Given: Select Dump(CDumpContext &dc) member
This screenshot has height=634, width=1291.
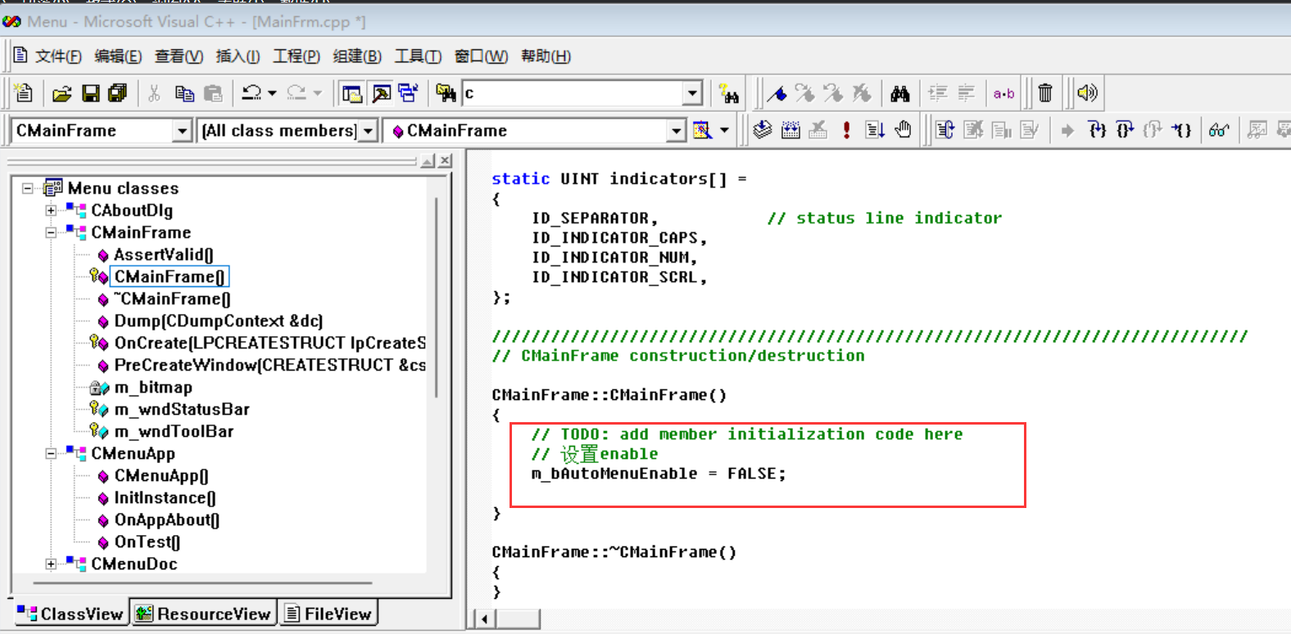Looking at the screenshot, I should [218, 321].
